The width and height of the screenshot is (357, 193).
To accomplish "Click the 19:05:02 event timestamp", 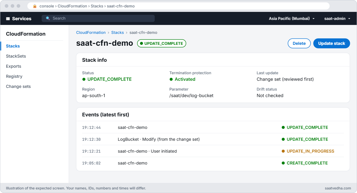I will pos(91,163).
